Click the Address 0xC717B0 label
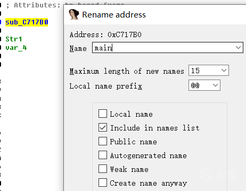246x191 pixels. 105,34
